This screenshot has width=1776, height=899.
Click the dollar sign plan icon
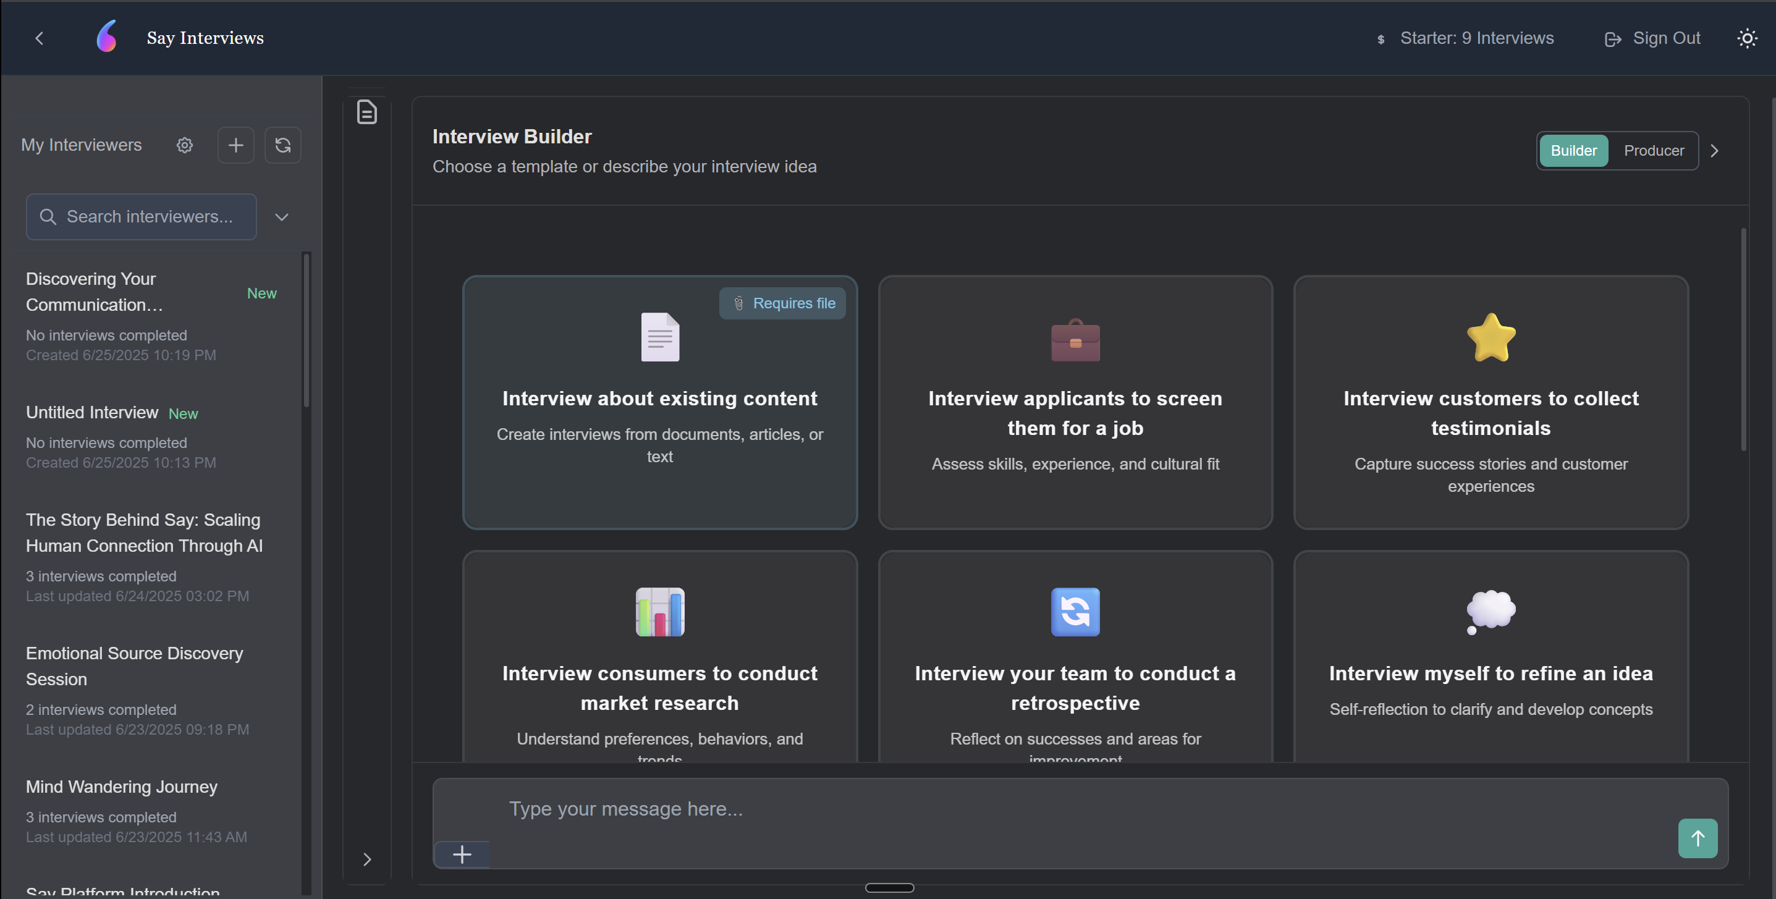tap(1381, 40)
